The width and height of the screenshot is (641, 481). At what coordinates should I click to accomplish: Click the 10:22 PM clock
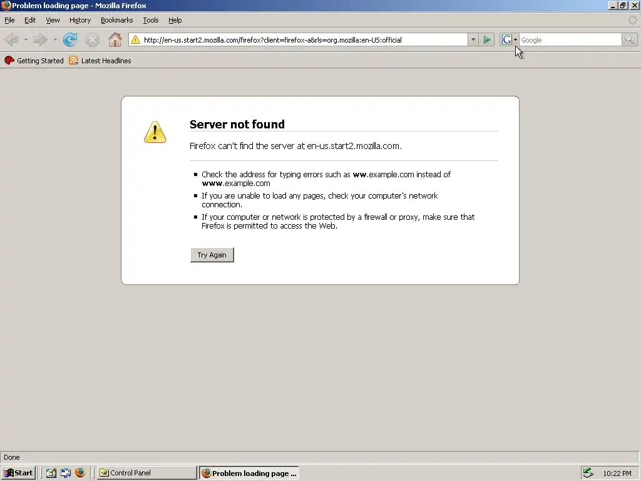617,473
